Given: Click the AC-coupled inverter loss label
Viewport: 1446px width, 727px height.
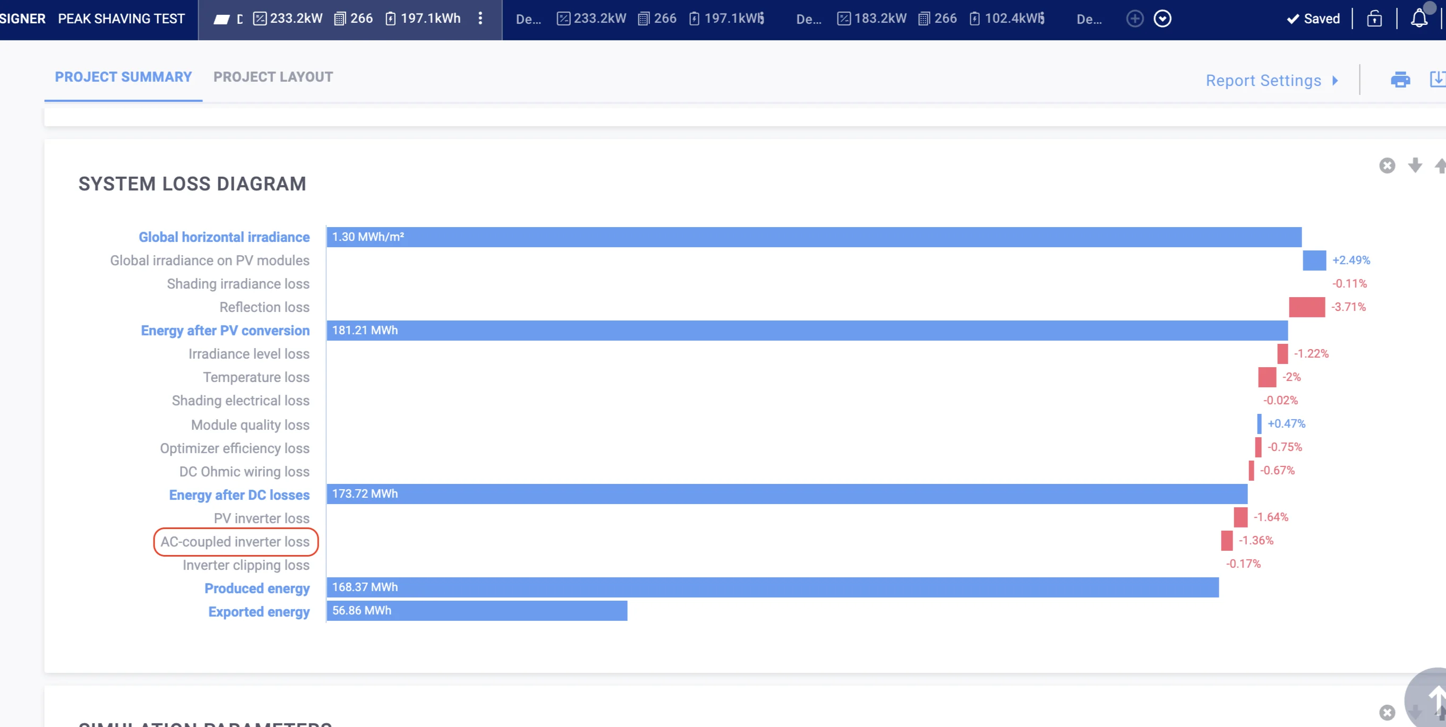Looking at the screenshot, I should pyautogui.click(x=235, y=541).
